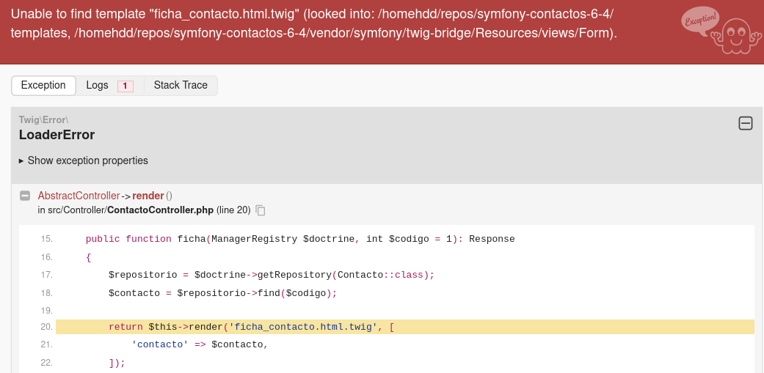Collapse the LoaderError exception block icon
Image resolution: width=764 pixels, height=373 pixels.
coord(746,124)
